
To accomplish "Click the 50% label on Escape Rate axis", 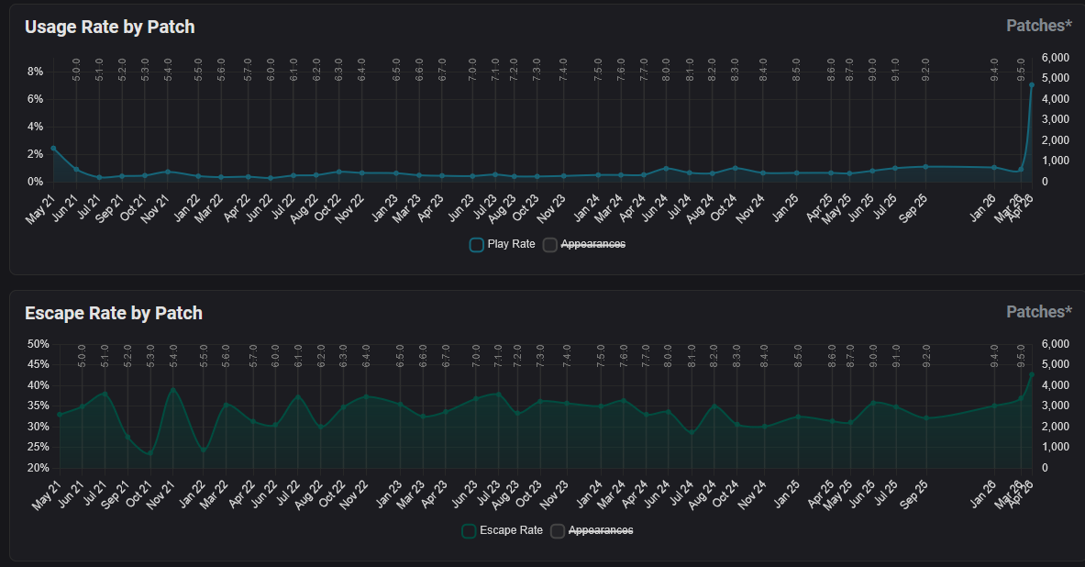I will [x=38, y=344].
